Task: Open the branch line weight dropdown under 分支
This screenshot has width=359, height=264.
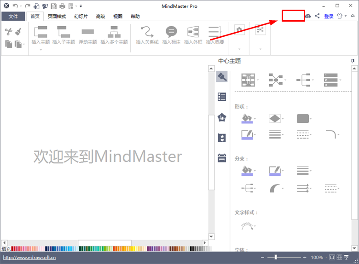Action: 304,171
